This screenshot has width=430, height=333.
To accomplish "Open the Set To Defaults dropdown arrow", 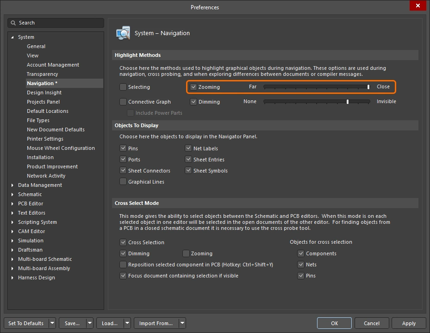I will click(52, 323).
